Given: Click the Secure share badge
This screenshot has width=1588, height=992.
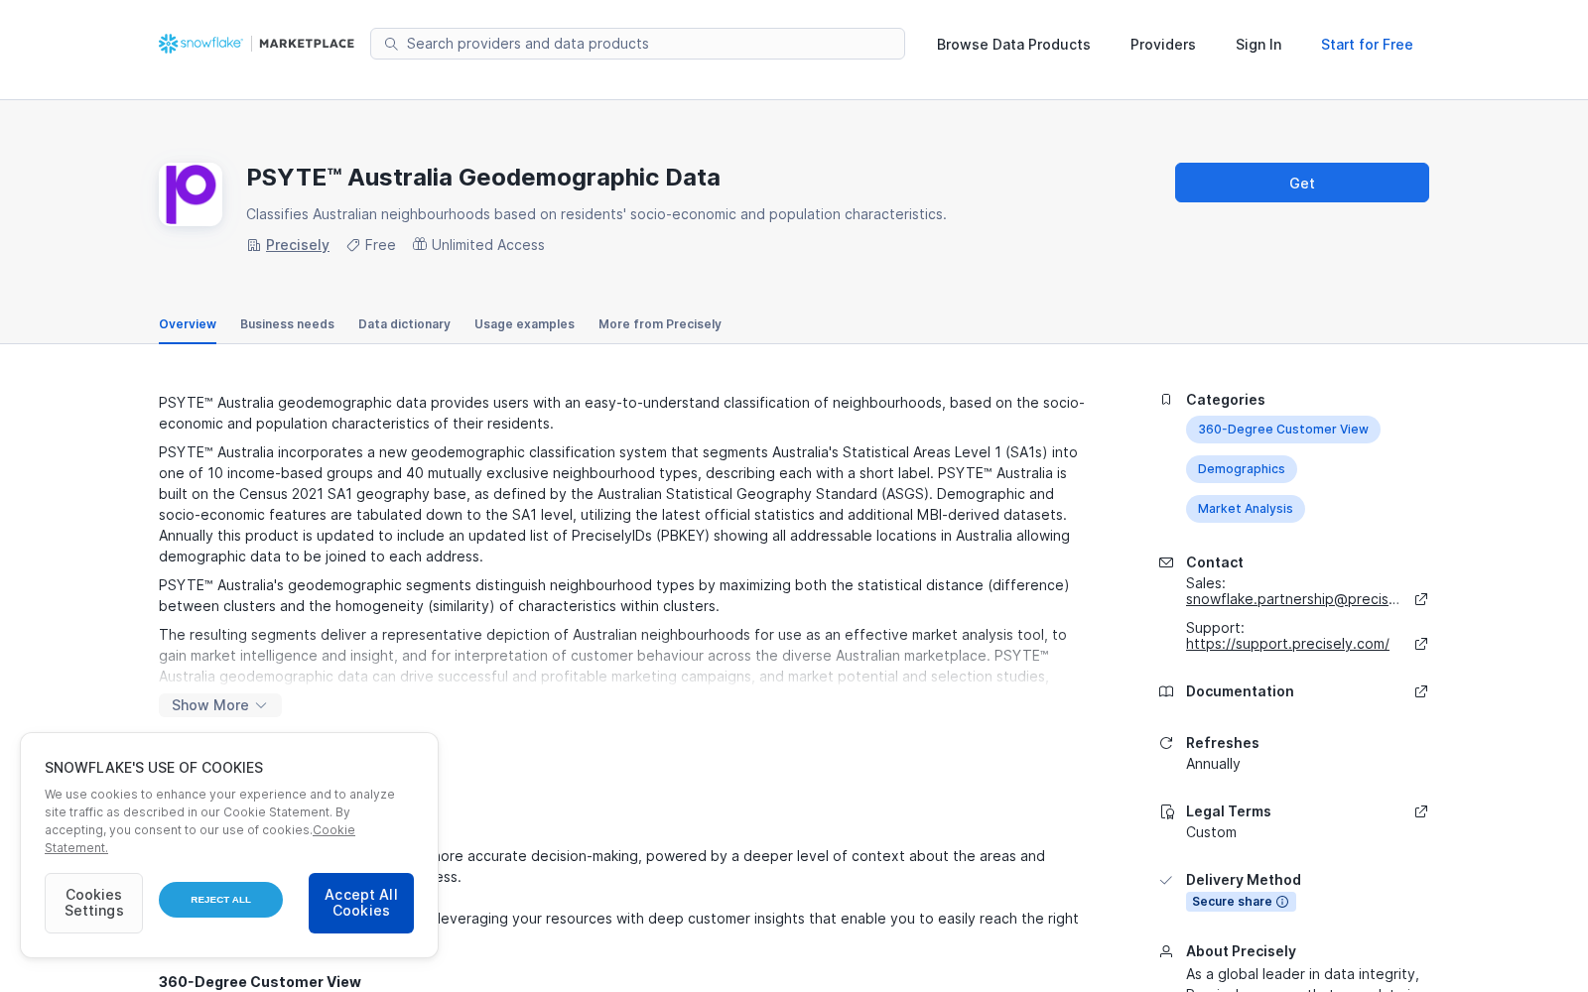Looking at the screenshot, I should (1241, 902).
